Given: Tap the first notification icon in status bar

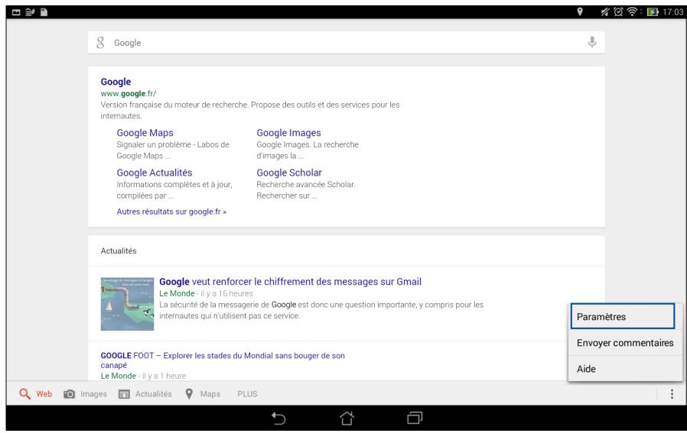Looking at the screenshot, I should point(16,12).
